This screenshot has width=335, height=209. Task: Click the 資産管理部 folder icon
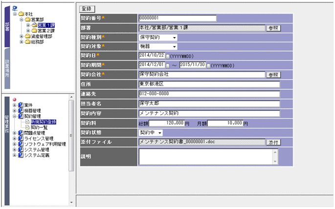coord(27,36)
